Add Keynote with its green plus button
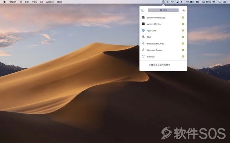 183,57
